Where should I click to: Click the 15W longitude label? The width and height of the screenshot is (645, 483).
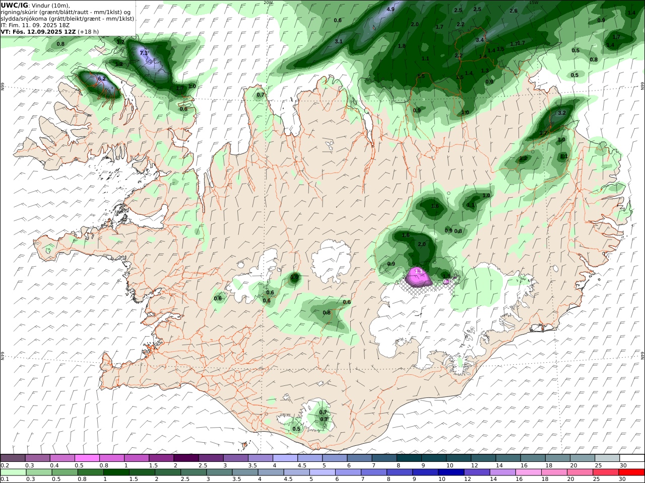point(534,3)
